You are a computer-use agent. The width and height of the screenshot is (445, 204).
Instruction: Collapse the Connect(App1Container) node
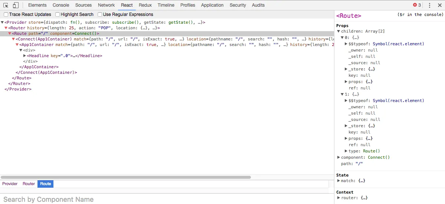click(13, 39)
